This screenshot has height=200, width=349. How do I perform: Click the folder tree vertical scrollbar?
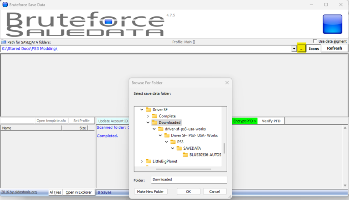(x=224, y=148)
